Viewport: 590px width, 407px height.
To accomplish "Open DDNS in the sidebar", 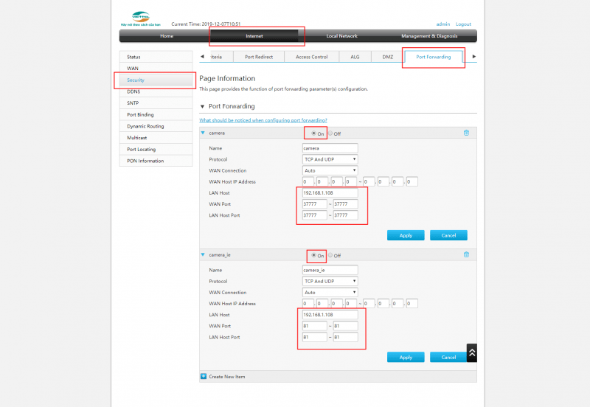I will (x=133, y=91).
